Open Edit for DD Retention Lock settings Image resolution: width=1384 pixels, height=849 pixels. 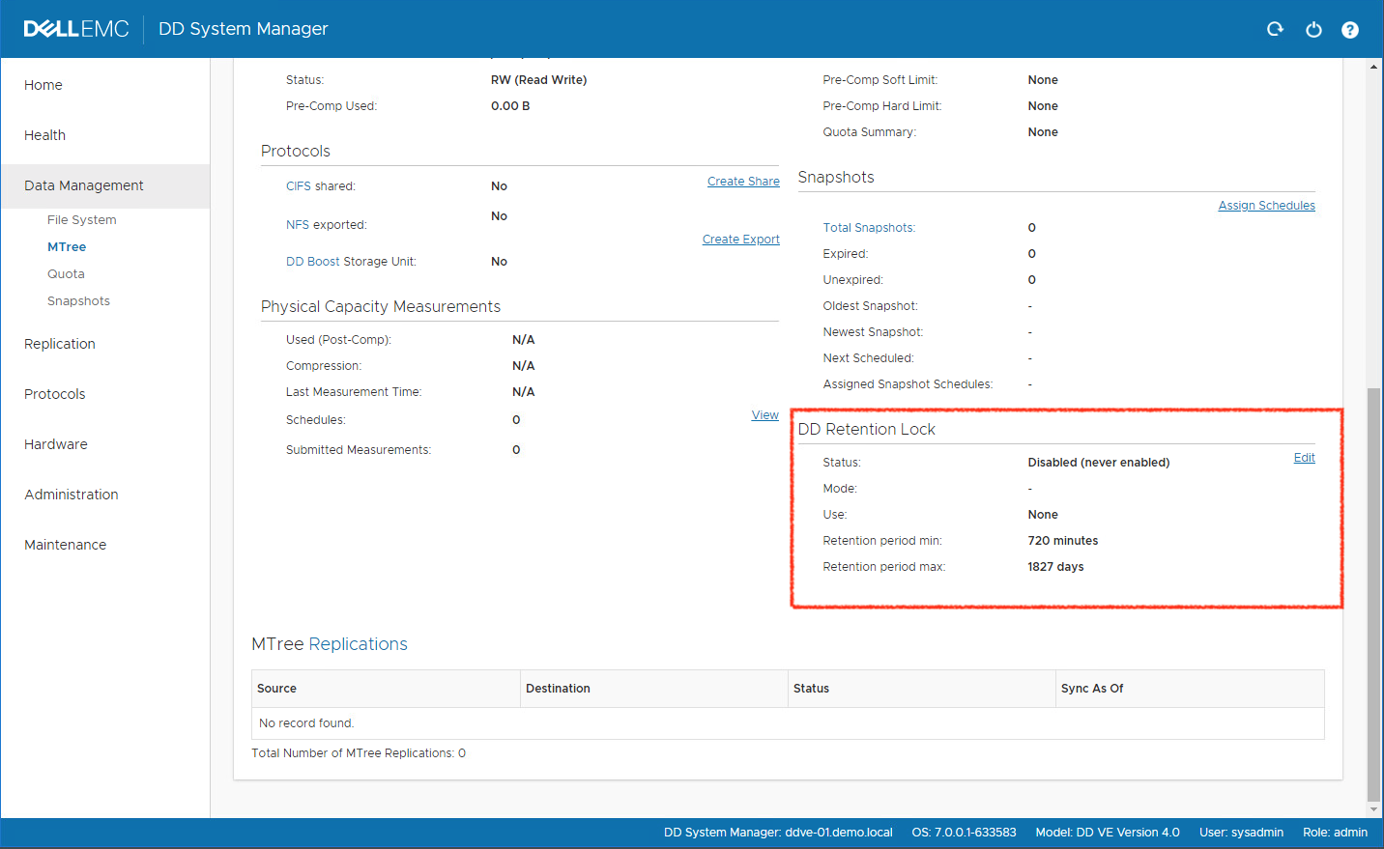[x=1304, y=457]
